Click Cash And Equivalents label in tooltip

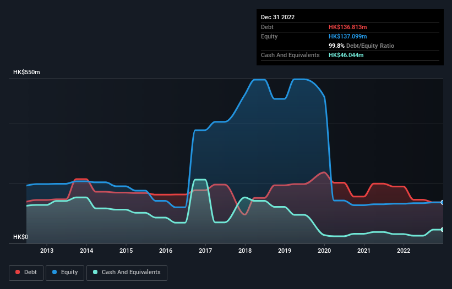[x=290, y=55]
